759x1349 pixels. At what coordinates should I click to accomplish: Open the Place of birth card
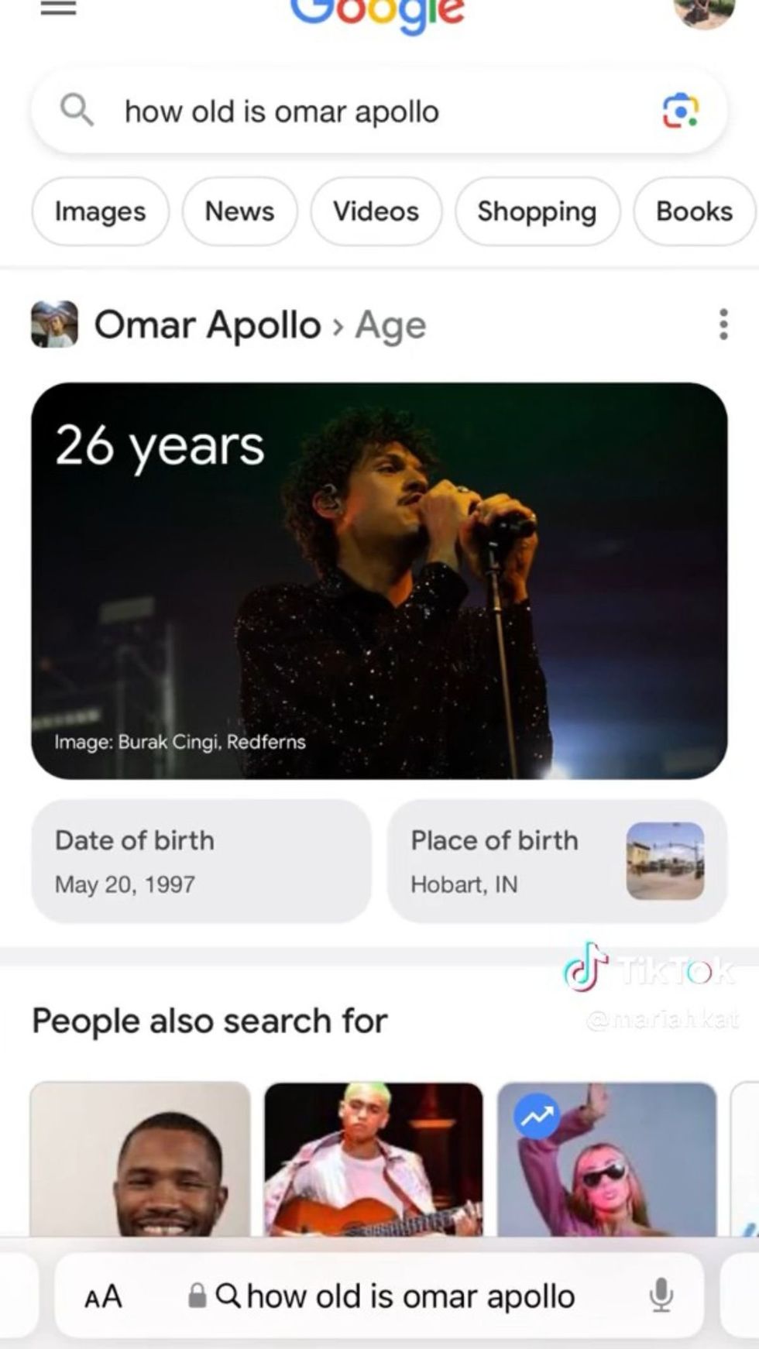point(503,861)
